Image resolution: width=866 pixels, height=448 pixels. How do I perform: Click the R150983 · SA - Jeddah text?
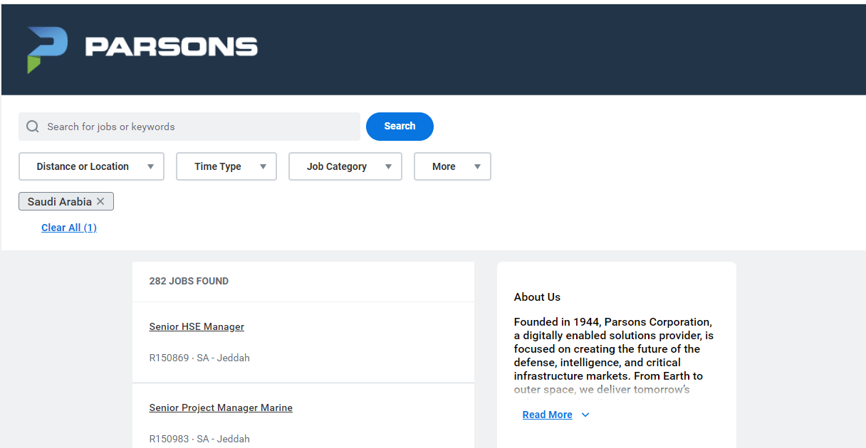pyautogui.click(x=199, y=439)
